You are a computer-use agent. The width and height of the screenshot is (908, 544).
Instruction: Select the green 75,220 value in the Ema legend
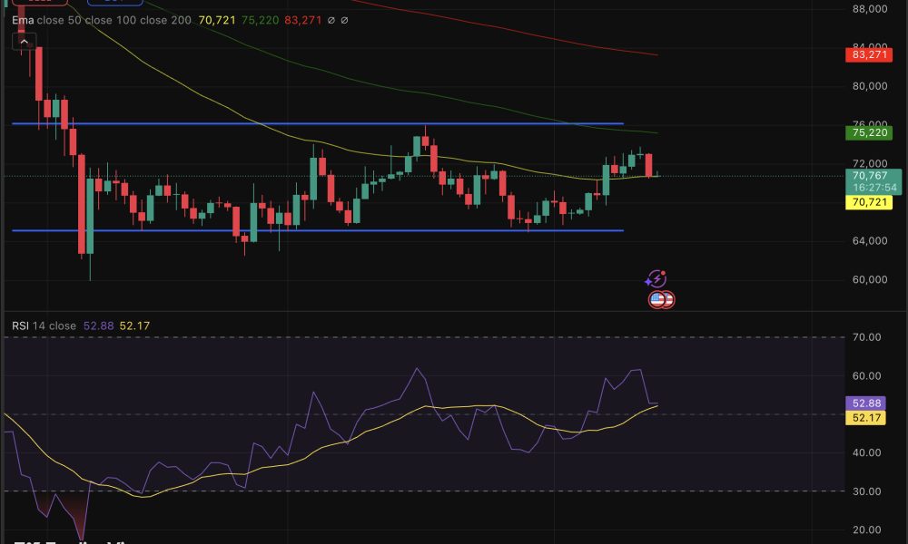[259, 19]
